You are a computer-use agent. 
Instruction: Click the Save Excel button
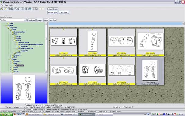coord(53,20)
